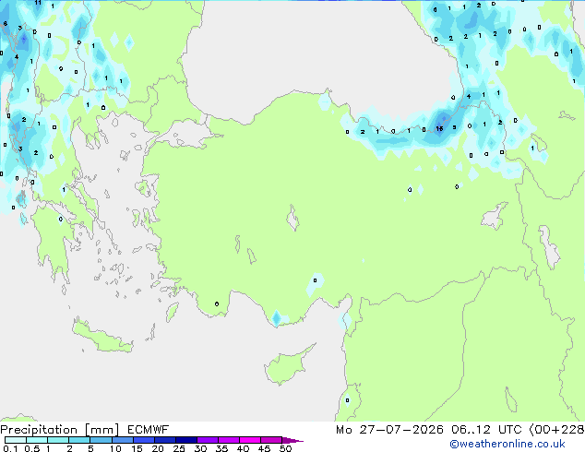Pick the 10–15 mm legend swatch

tap(122, 440)
